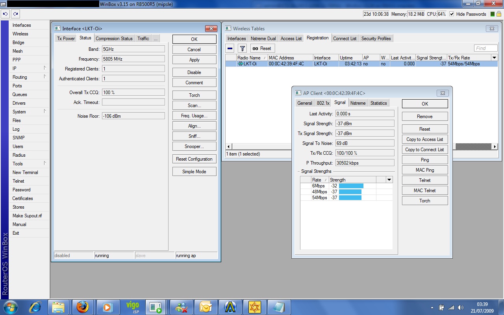This screenshot has width=504, height=315.
Task: Click Apply in the Interface window
Action: click(x=195, y=60)
